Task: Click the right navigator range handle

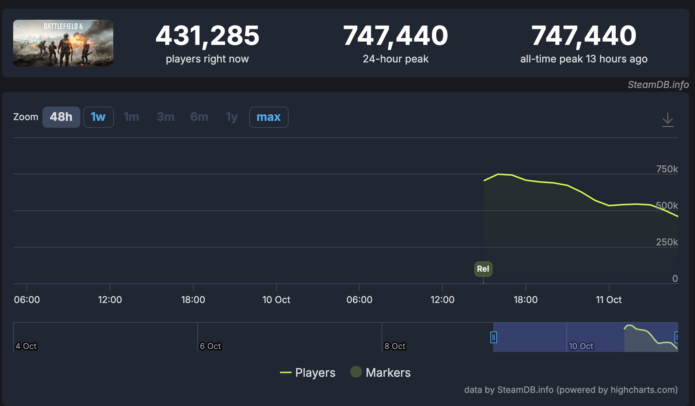Action: click(x=676, y=337)
